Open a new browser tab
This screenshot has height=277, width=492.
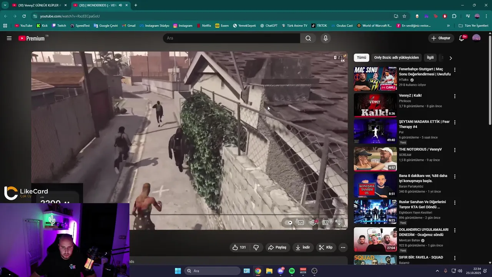click(136, 5)
